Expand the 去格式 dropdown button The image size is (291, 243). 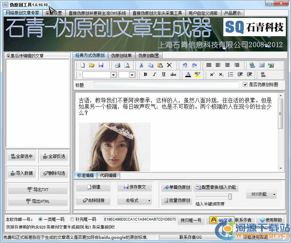pos(149,201)
